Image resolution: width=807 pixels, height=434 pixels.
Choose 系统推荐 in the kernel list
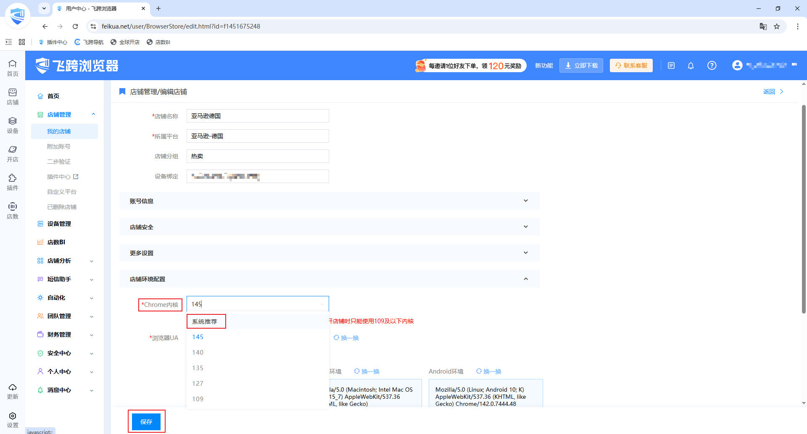click(258, 322)
